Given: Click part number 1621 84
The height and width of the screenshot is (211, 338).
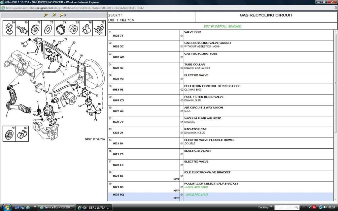Looking at the screenshot, I should coord(118,143).
